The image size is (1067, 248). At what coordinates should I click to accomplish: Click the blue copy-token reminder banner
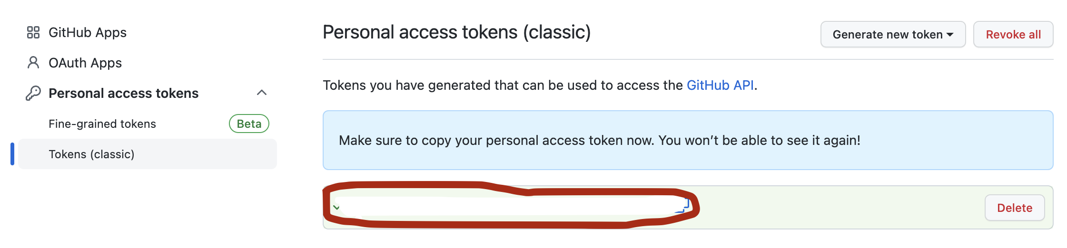point(688,140)
